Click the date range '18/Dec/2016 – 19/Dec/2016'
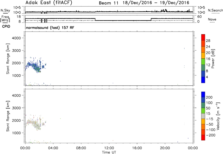Image resolution: width=223 pixels, height=154 pixels. click(x=156, y=3)
